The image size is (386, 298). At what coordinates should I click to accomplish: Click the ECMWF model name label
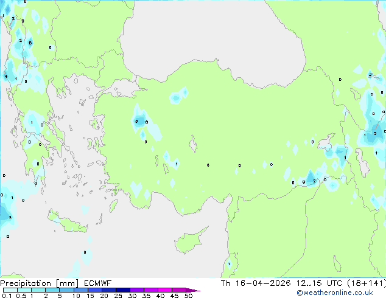(x=97, y=283)
